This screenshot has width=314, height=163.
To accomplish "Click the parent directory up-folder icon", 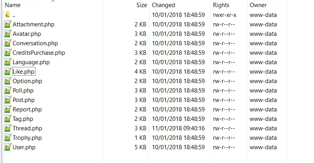I will point(7,15).
